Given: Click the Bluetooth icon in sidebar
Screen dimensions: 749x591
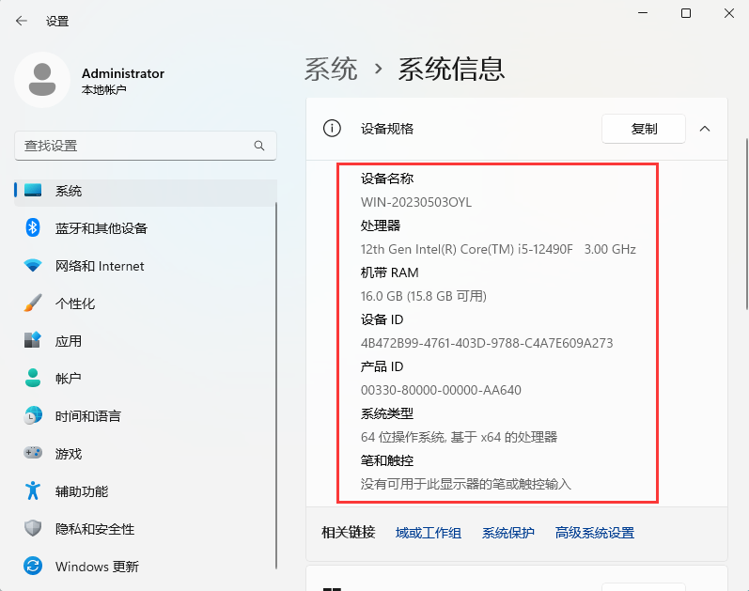Looking at the screenshot, I should [x=33, y=227].
